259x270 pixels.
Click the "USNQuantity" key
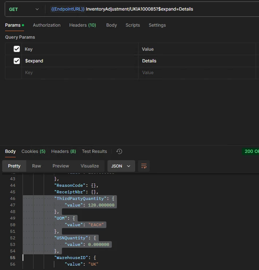click(x=71, y=238)
